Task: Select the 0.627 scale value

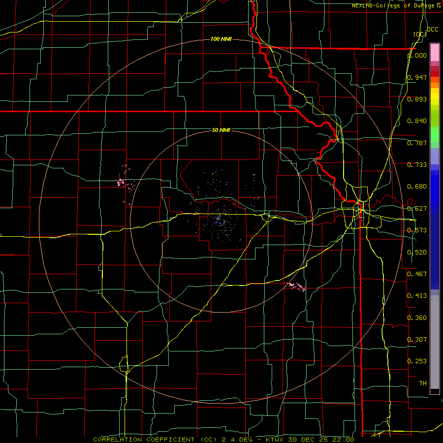Action: [417, 209]
